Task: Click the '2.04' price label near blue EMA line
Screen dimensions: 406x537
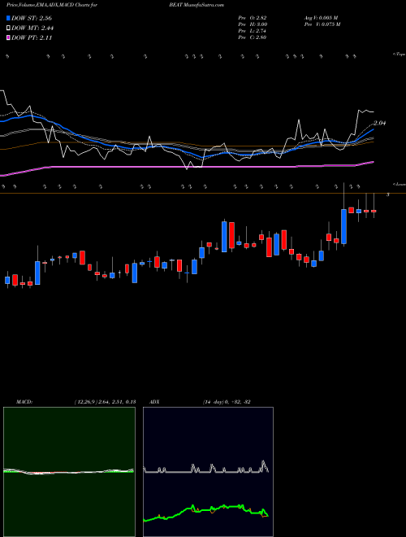Action: [x=379, y=123]
